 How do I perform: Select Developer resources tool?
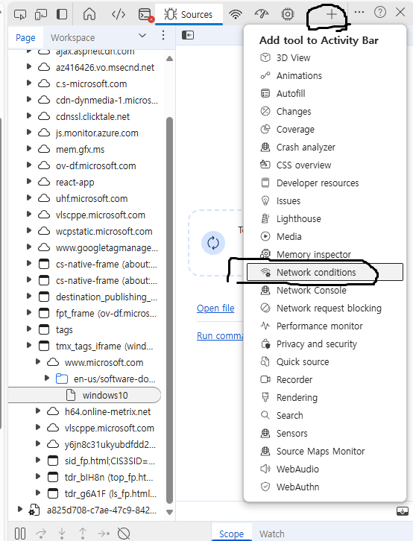click(x=325, y=183)
